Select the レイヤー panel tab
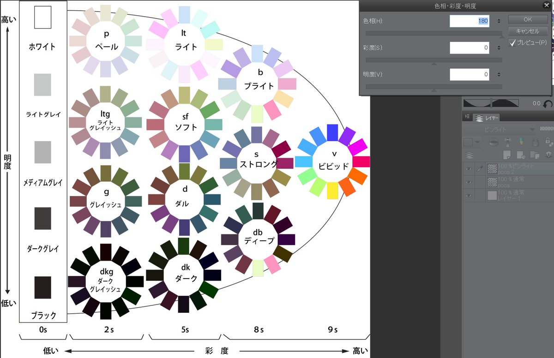 tap(486, 118)
